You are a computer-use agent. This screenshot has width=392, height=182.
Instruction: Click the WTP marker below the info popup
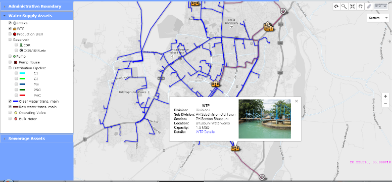pyautogui.click(x=235, y=148)
